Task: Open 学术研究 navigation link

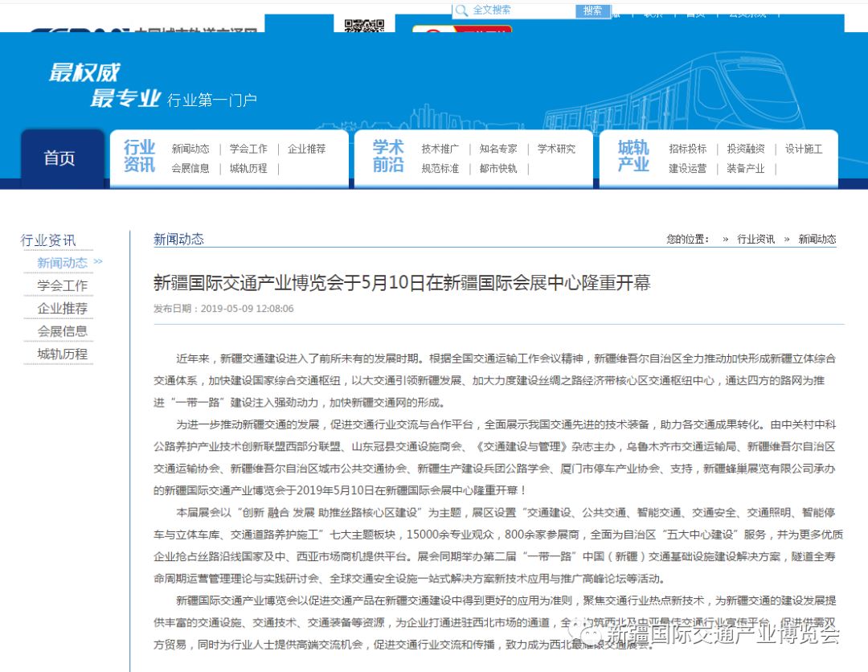Action: coord(556,149)
